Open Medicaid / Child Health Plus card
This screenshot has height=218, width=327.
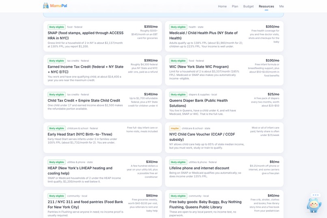click(224, 36)
